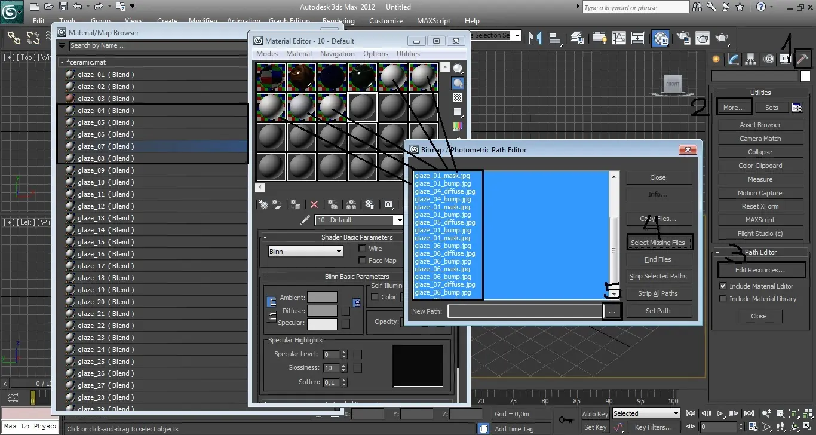The width and height of the screenshot is (816, 435).
Task: Click the Select and Link chain icon
Action: [14, 38]
